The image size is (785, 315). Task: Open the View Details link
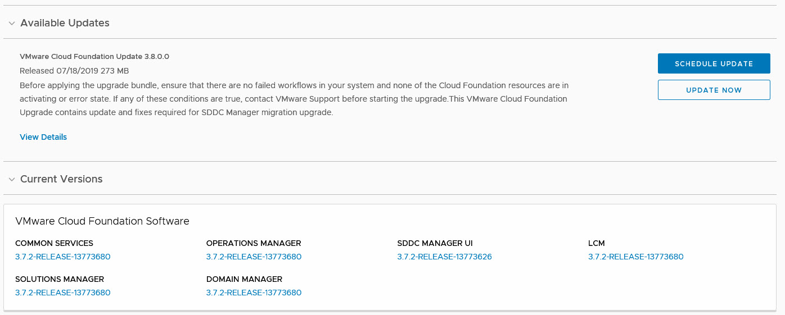pyautogui.click(x=43, y=137)
